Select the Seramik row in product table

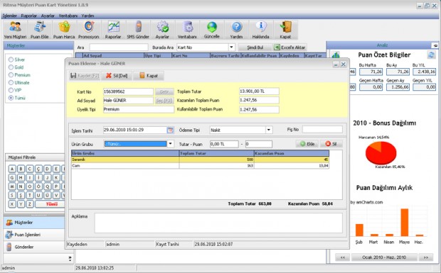coord(201,160)
